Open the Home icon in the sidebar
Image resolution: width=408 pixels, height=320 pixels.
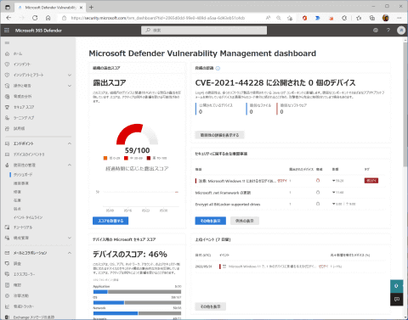(7, 53)
